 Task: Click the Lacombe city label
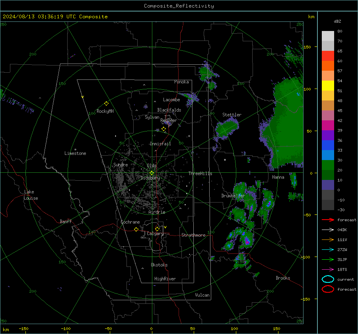pos(171,100)
